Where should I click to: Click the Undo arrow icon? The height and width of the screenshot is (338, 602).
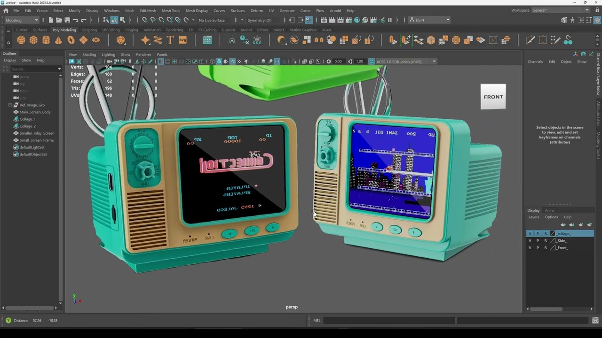pos(76,20)
